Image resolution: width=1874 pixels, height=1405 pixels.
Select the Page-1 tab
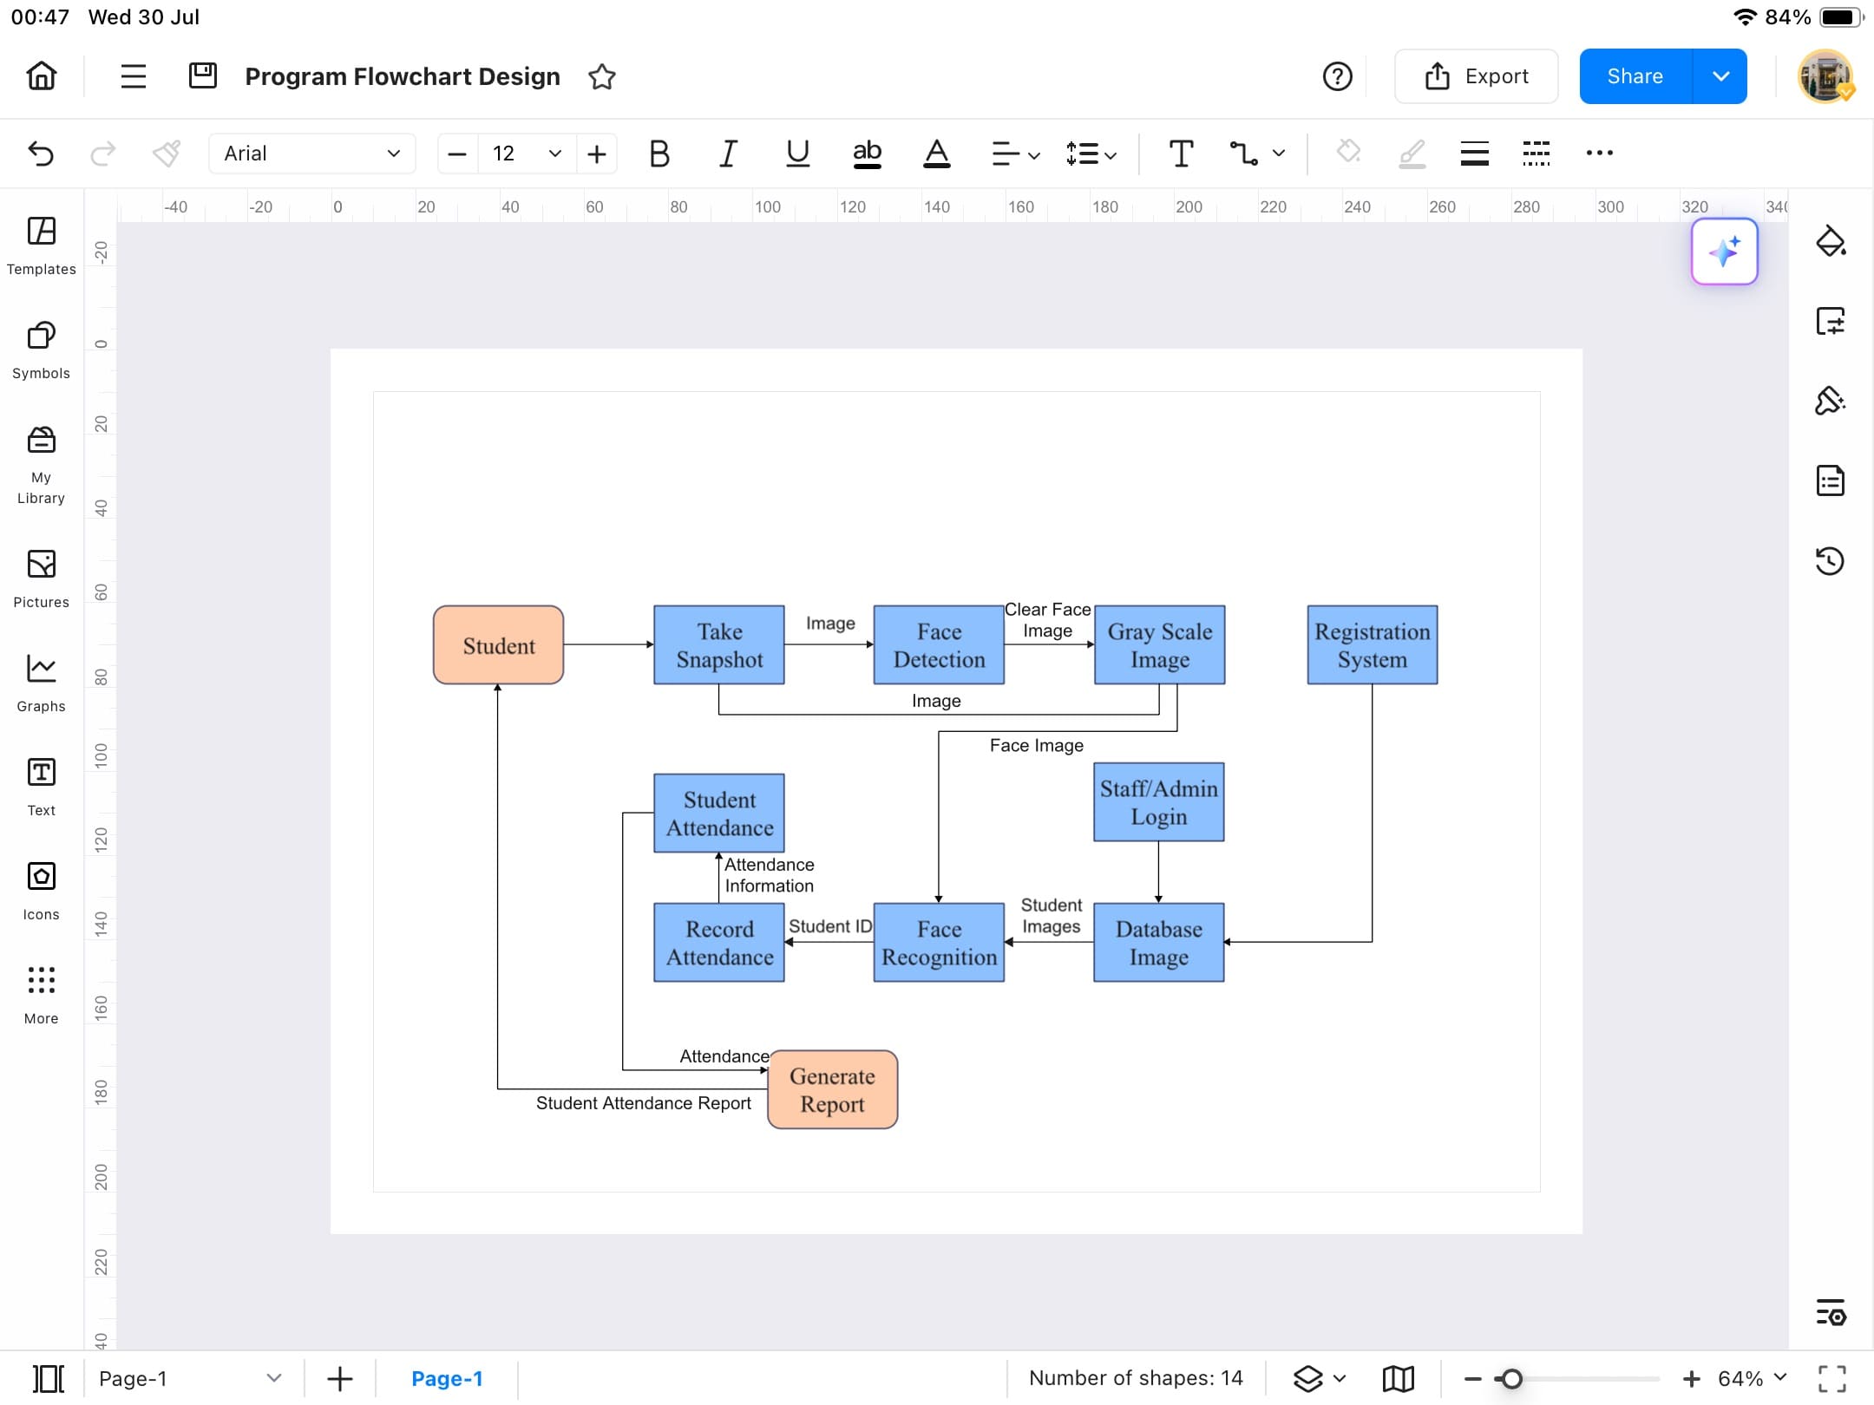click(447, 1377)
